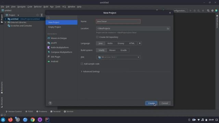The height and width of the screenshot is (123, 219).
Task: Select Java language option
Action: tap(101, 43)
